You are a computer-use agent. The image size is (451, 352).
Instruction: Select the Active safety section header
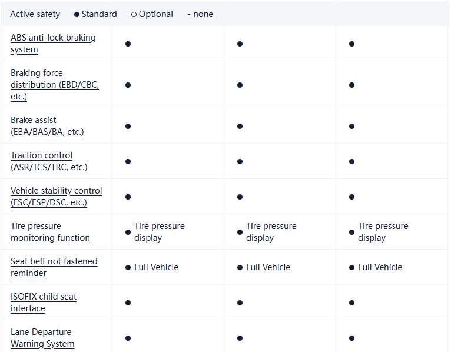[x=34, y=14]
